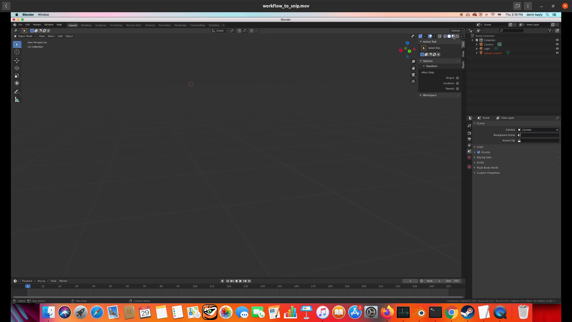Toggle visibility eye for Light
This screenshot has height=322, width=572.
557,49
